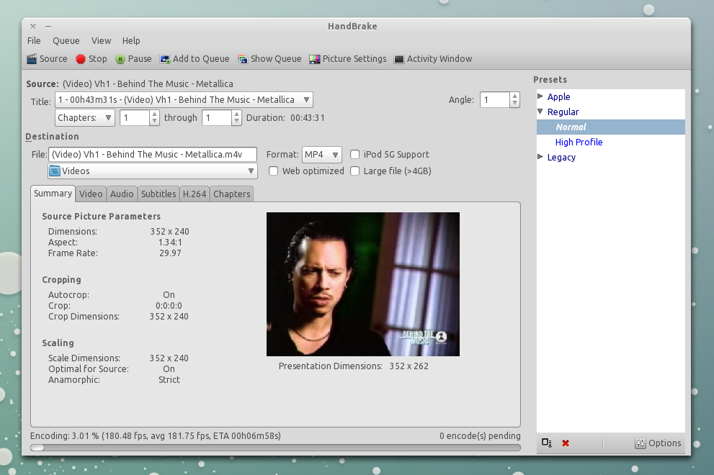The height and width of the screenshot is (475, 714).
Task: Select the High Profile preset
Action: point(579,142)
